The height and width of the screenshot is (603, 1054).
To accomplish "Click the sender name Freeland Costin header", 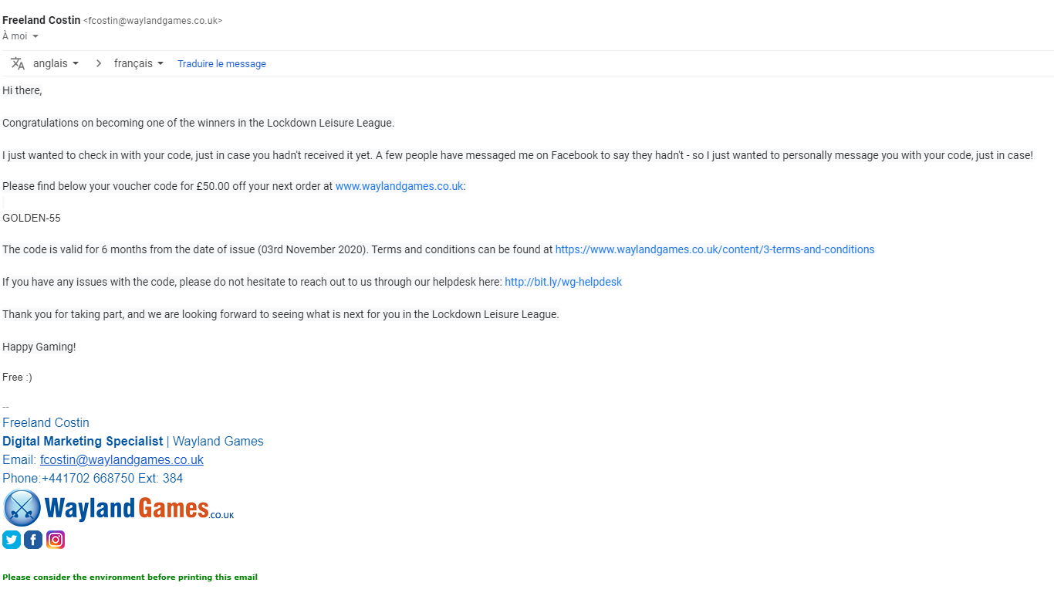I will point(42,20).
